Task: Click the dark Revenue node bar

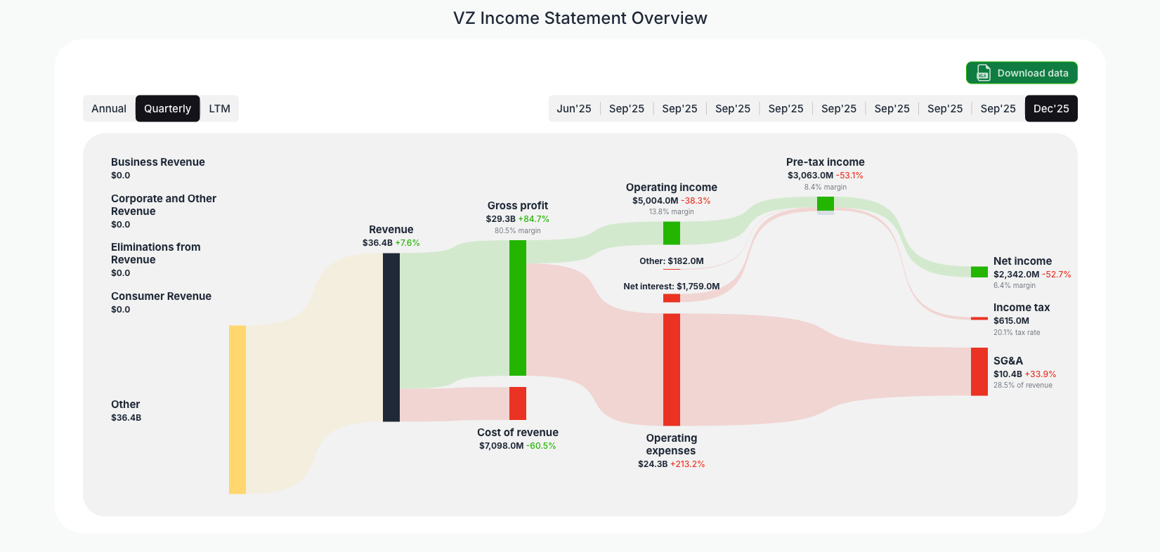Action: [x=391, y=339]
